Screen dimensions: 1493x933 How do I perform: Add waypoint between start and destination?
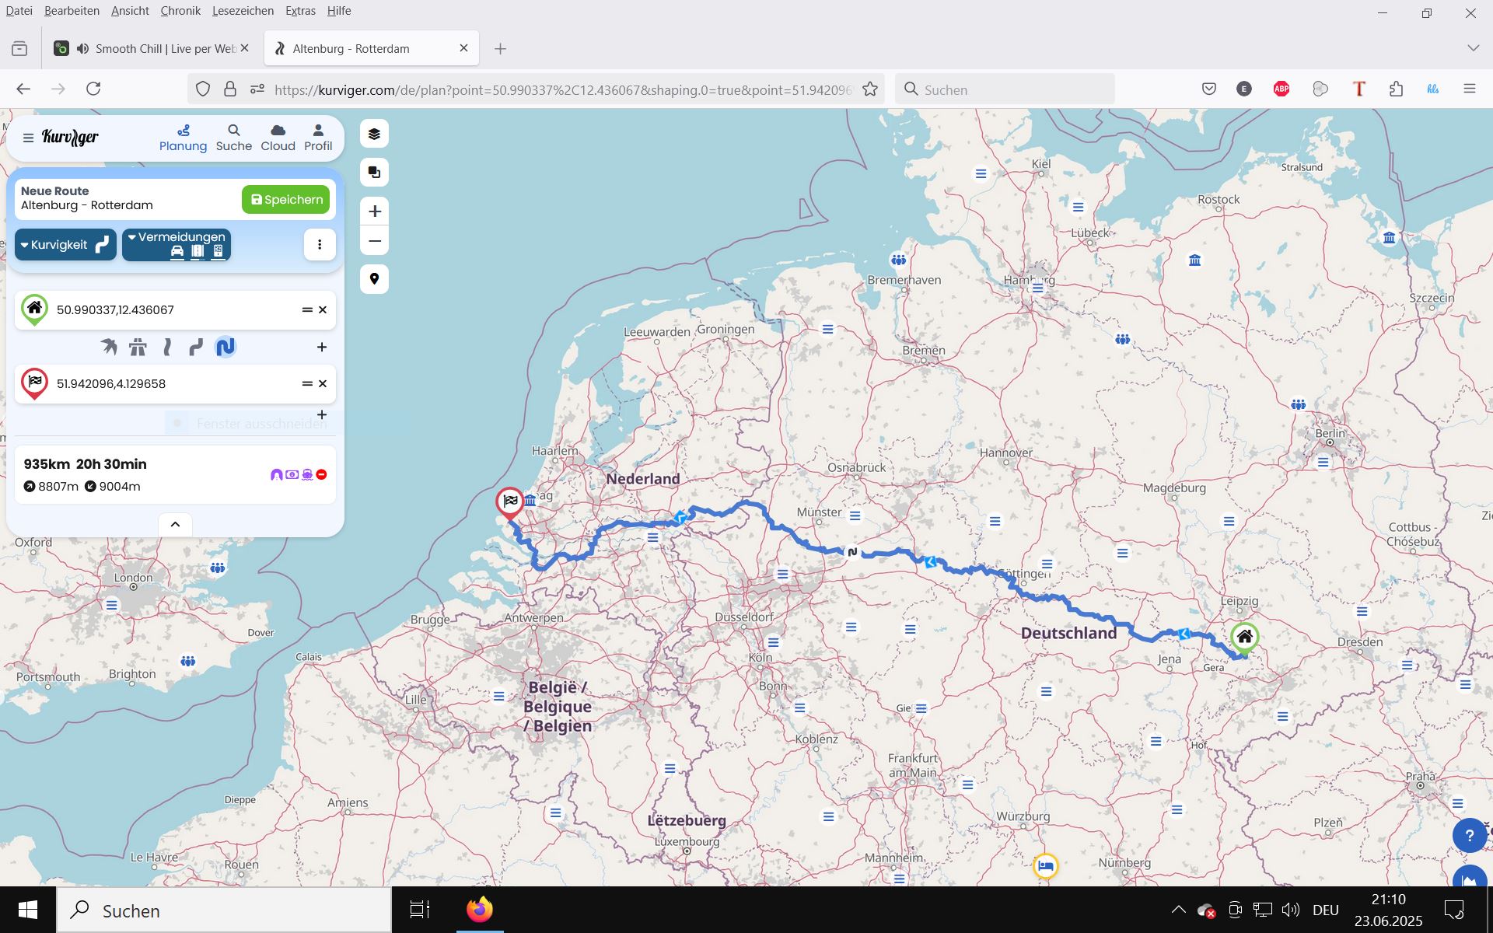click(322, 348)
